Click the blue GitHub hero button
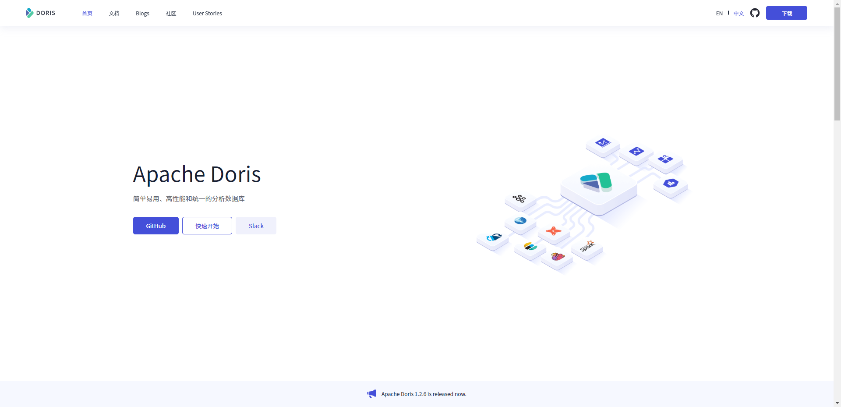The width and height of the screenshot is (841, 407). point(156,226)
